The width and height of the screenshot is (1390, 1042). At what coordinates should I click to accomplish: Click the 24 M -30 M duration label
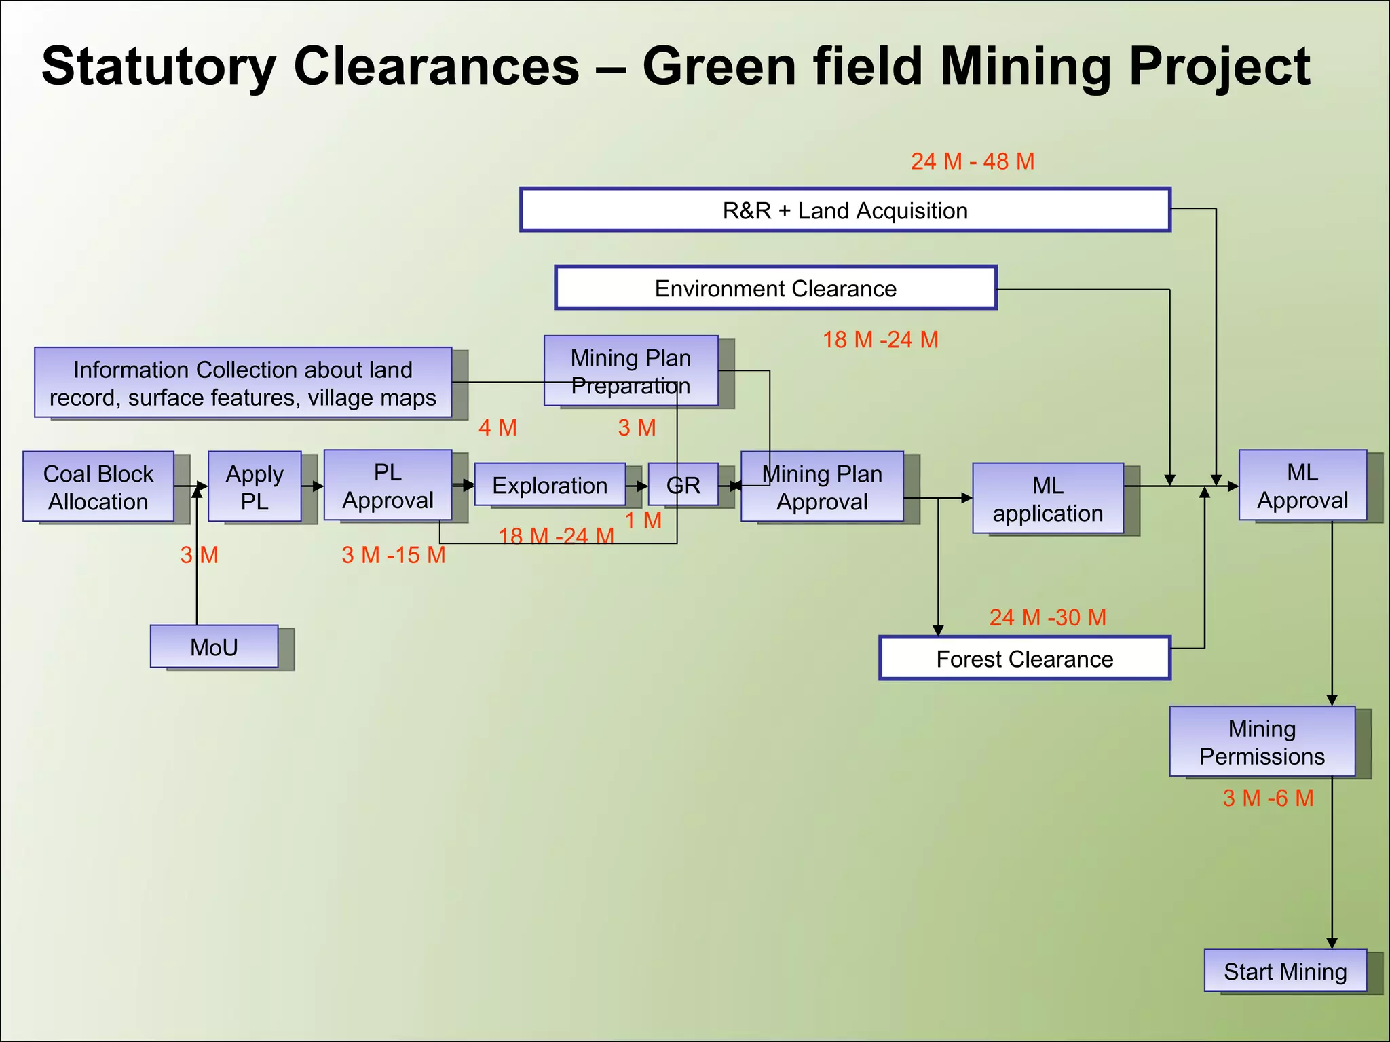point(1047,617)
